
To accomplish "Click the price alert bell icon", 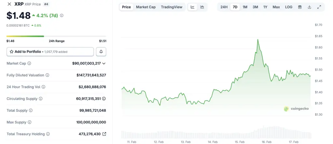I will click(x=101, y=52).
